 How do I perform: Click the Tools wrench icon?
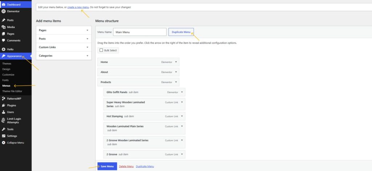(4, 129)
